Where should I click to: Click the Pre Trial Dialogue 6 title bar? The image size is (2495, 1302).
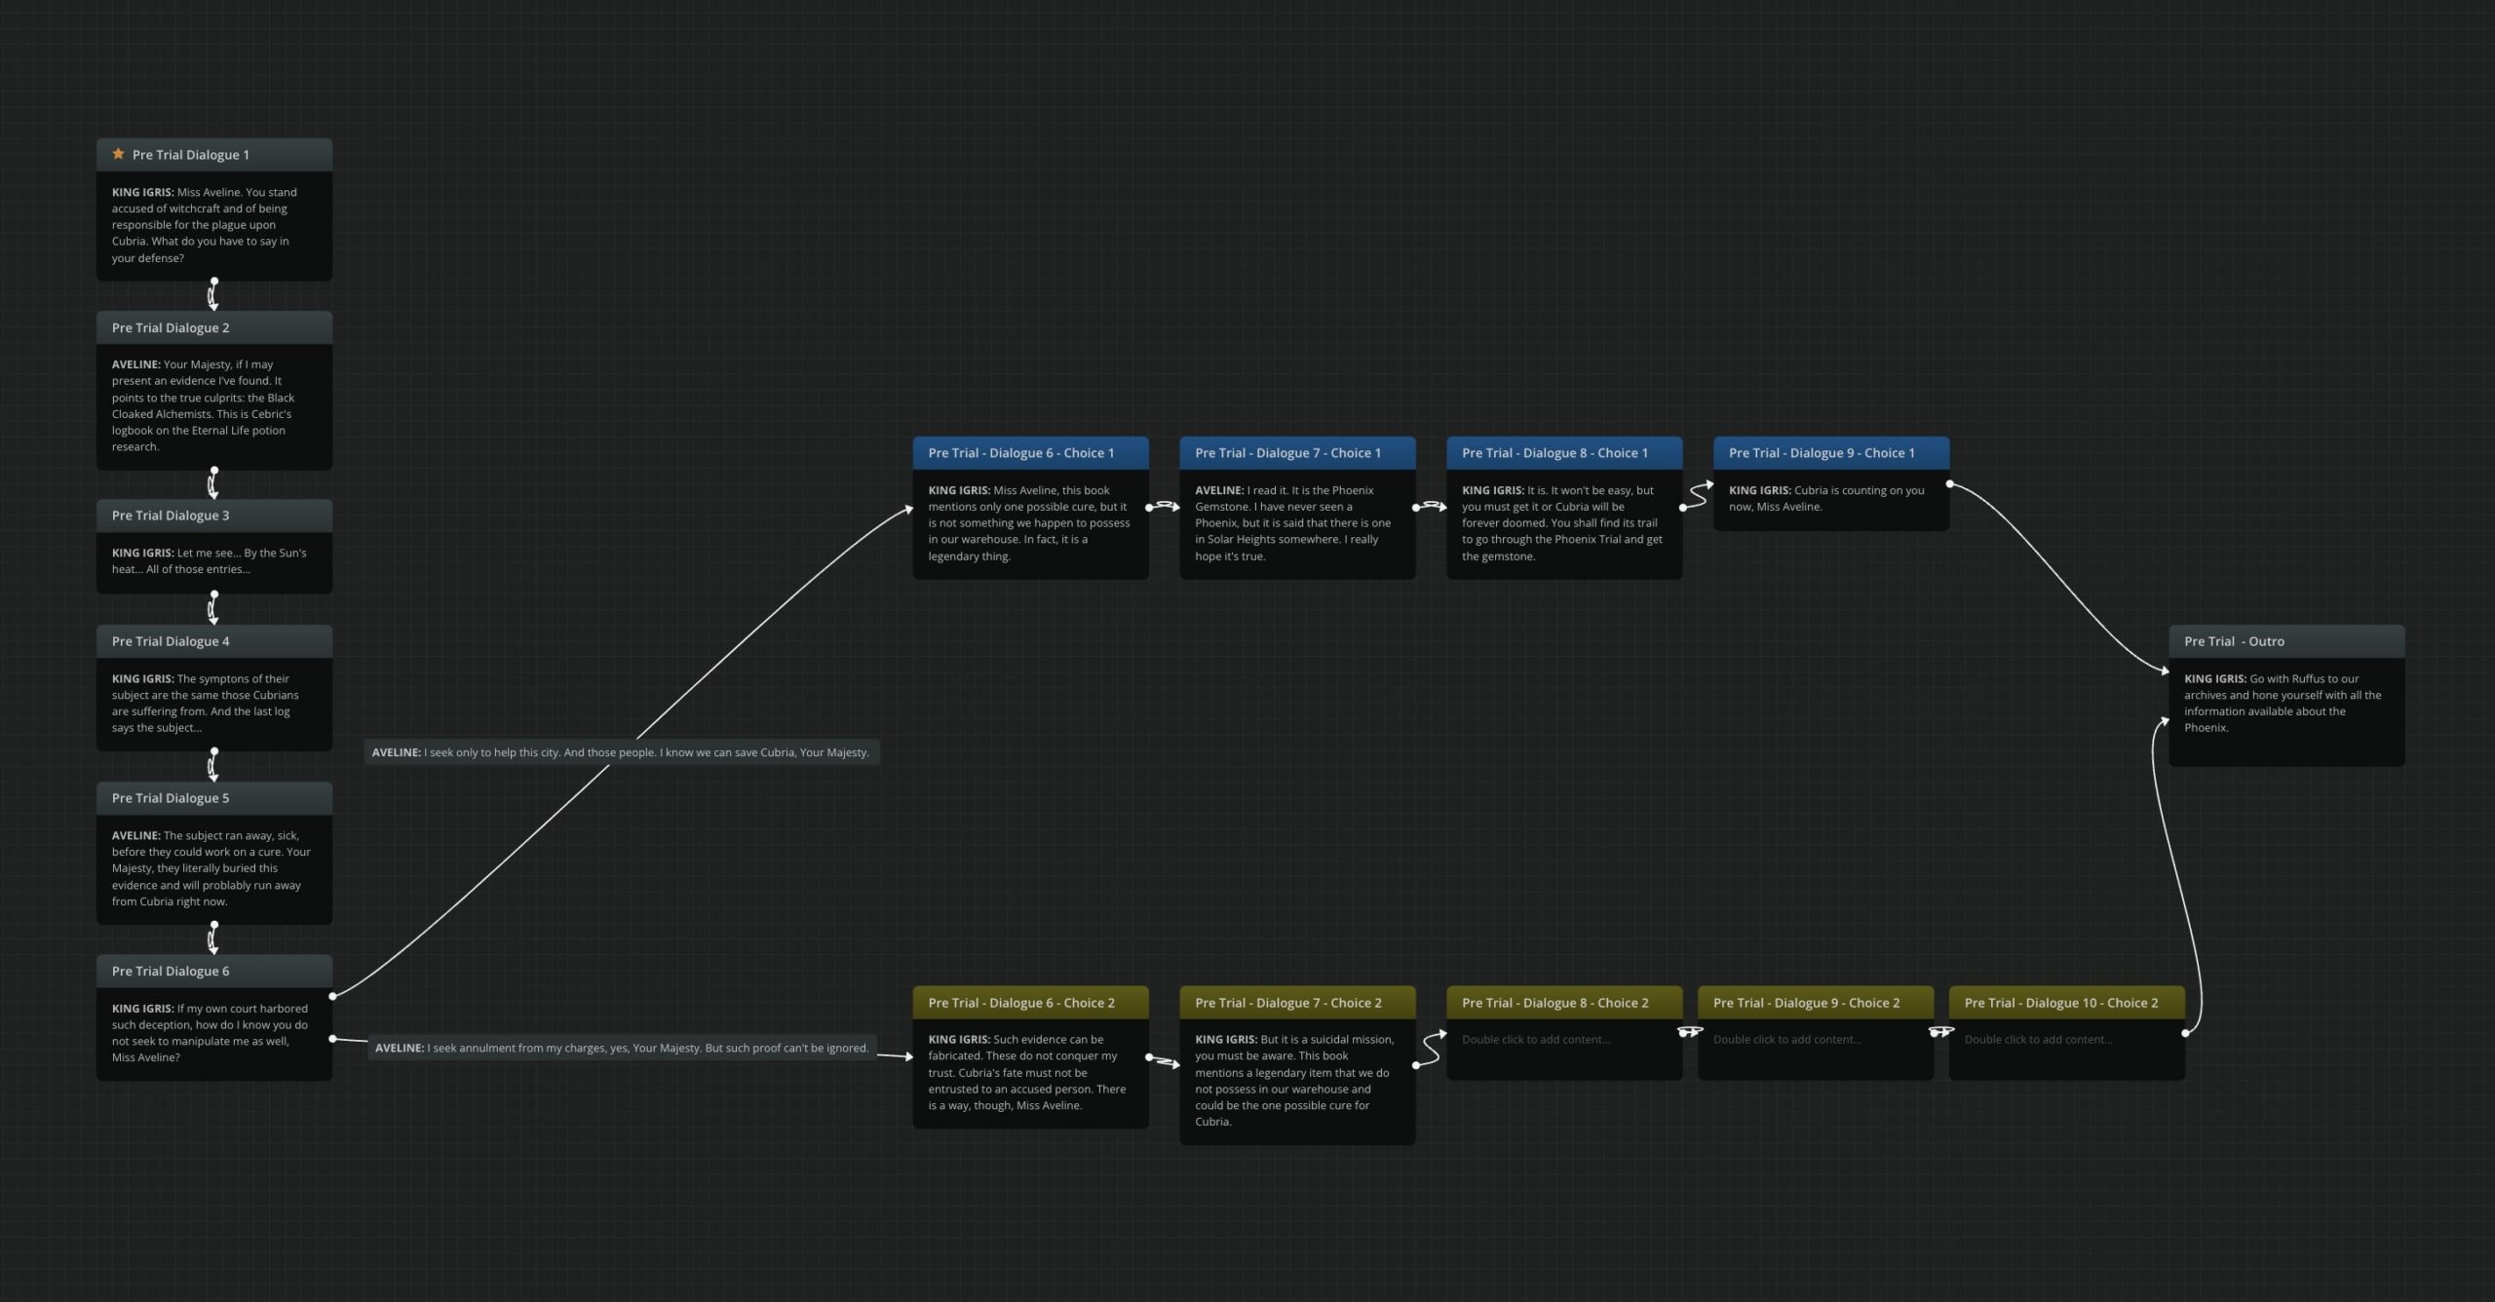[213, 971]
